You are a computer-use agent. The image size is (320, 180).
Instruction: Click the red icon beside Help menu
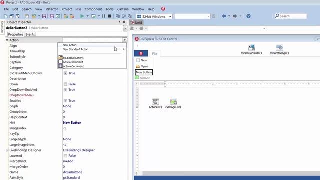pos(163,9)
